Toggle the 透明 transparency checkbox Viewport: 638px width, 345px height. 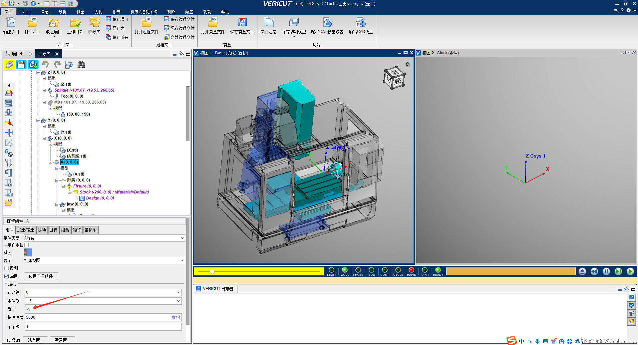click(7, 268)
